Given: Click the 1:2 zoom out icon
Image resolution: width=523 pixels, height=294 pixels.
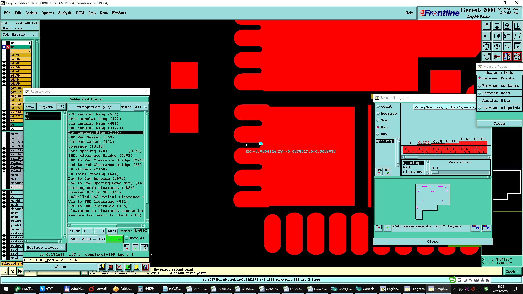Looking at the screenshot, I should tap(507, 46).
